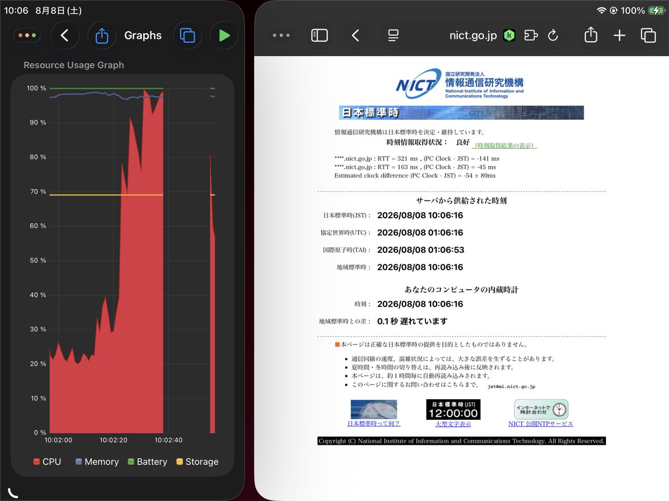Select the UTC time value 01:06:16
This screenshot has height=501, width=669.
point(420,233)
